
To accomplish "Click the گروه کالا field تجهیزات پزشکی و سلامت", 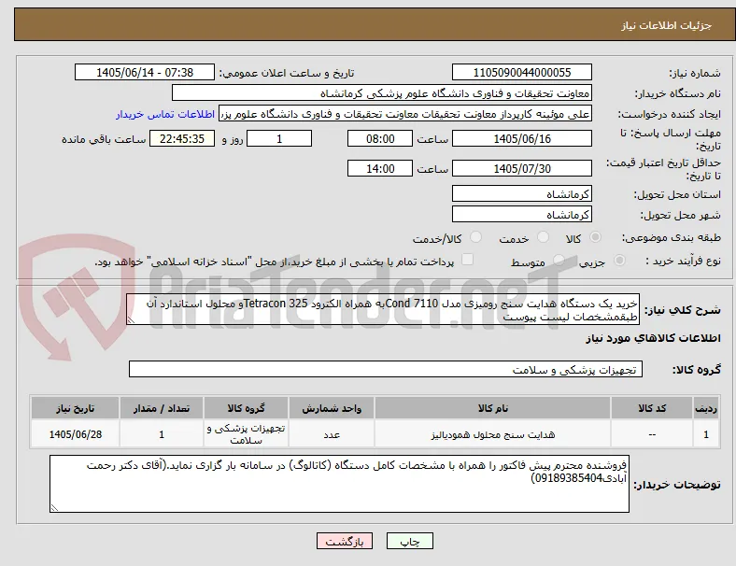I will coord(386,369).
